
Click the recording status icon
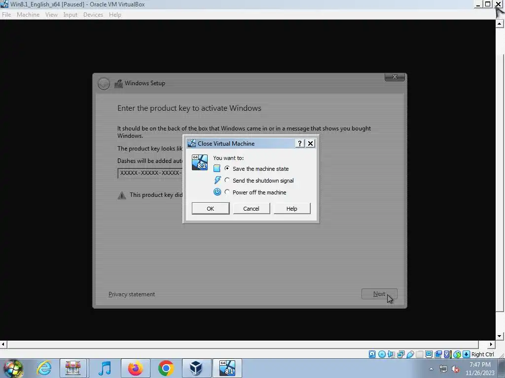coord(438,354)
